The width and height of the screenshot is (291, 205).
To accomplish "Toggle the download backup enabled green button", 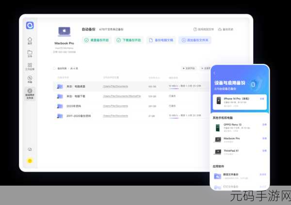I will pyautogui.click(x=129, y=40).
